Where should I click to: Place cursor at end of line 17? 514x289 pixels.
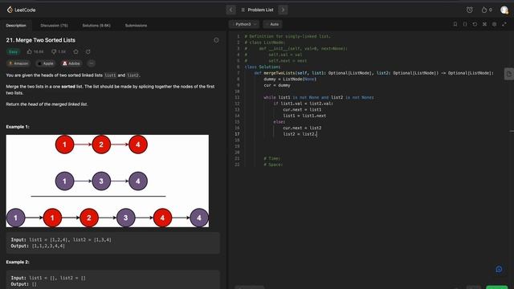point(317,134)
